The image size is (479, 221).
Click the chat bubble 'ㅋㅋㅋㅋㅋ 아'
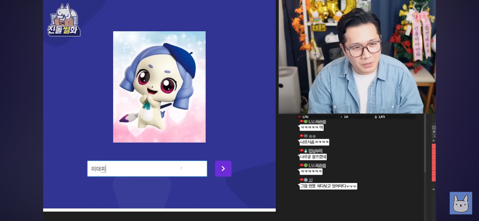point(311,127)
